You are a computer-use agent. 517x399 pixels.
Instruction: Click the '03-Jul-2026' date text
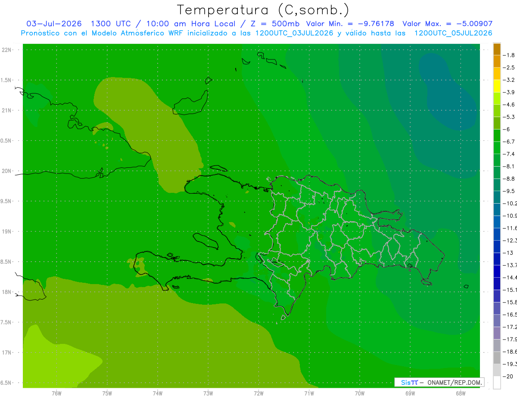click(54, 24)
